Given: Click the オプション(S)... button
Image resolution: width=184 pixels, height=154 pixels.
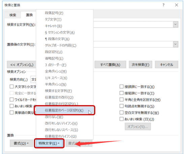Looking at the screenshot, I should coord(138,126).
